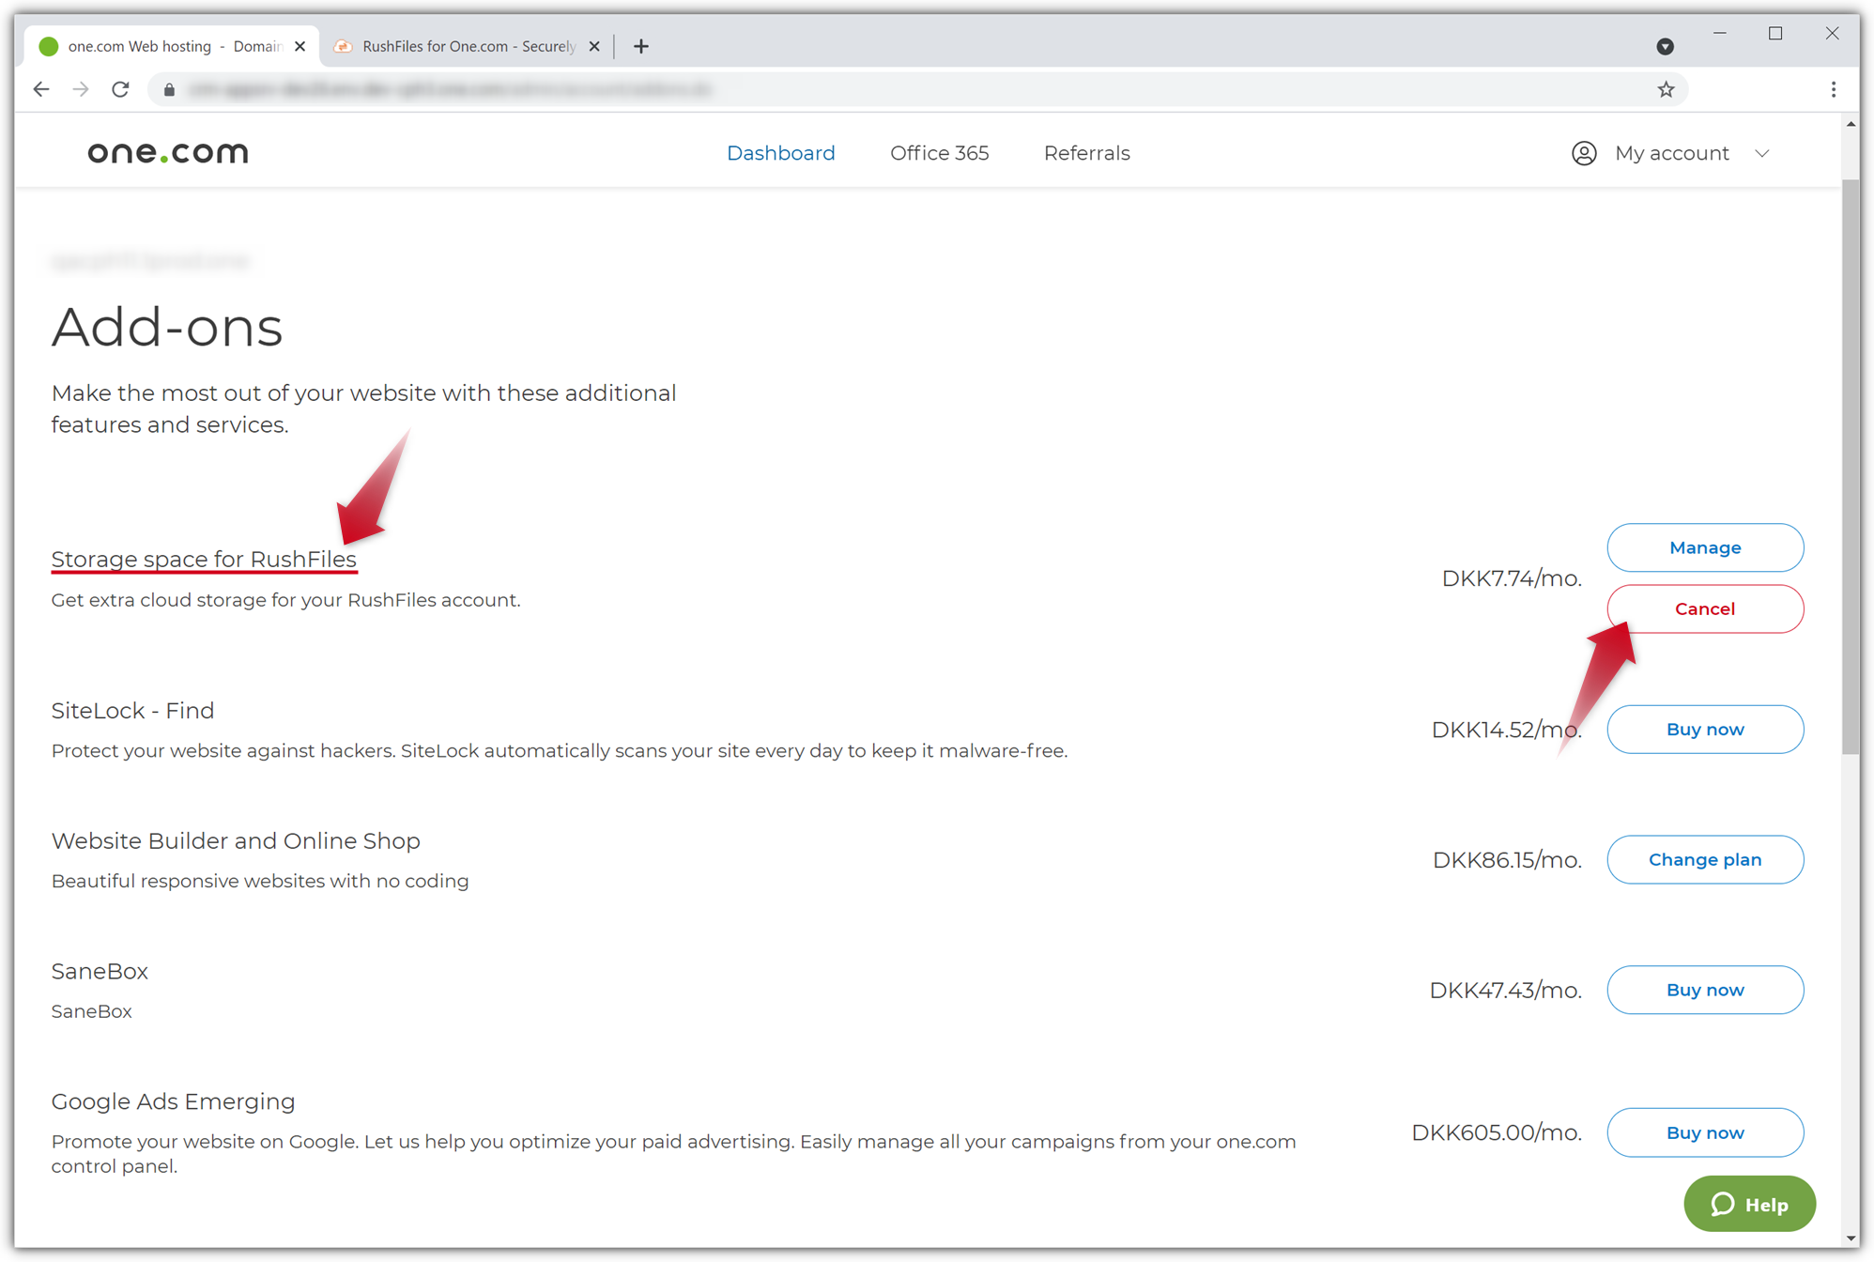The height and width of the screenshot is (1262, 1874).
Task: Bookmark this page with the star icon
Action: pos(1666,89)
